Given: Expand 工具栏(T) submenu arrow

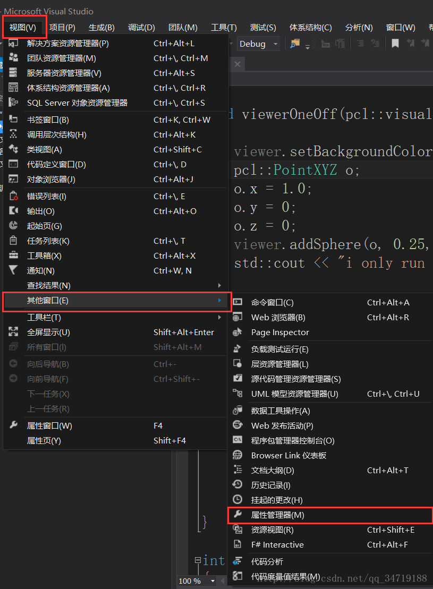Looking at the screenshot, I should (x=219, y=318).
